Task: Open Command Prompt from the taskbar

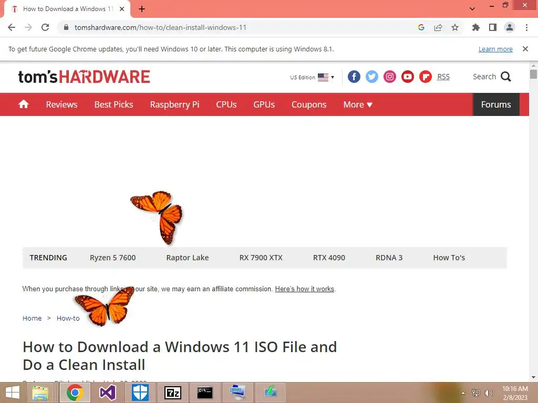Action: coord(205,393)
